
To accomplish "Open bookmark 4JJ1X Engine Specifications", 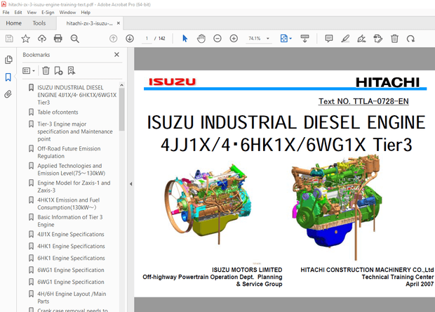I will pos(71,234).
